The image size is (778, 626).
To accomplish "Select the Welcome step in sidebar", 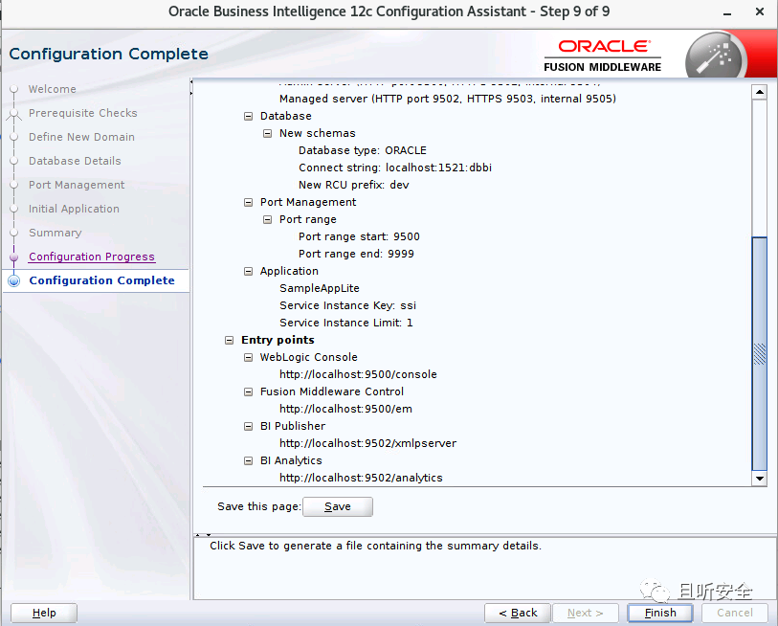I will [x=52, y=89].
